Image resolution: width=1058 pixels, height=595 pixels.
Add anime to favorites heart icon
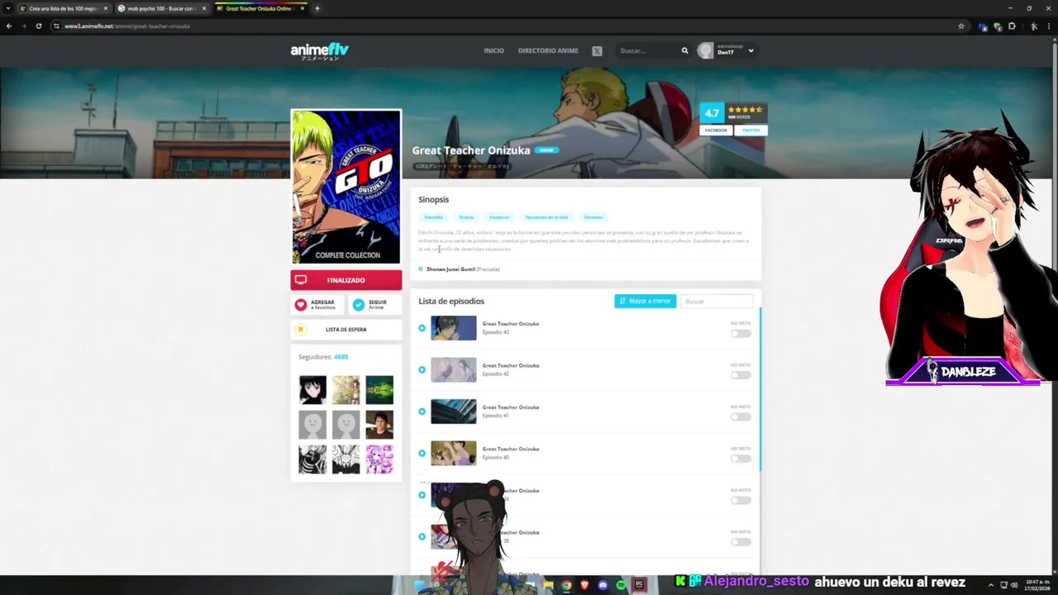(301, 305)
